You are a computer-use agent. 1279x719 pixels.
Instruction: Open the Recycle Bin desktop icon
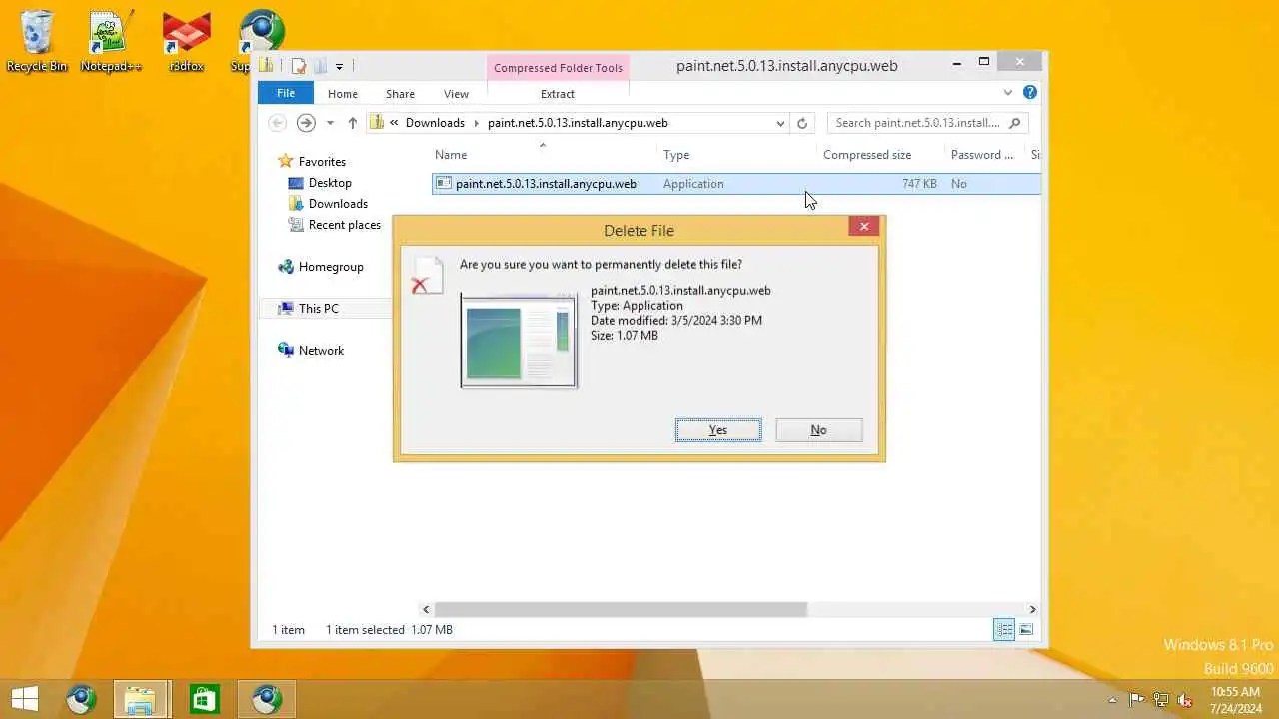[x=37, y=42]
